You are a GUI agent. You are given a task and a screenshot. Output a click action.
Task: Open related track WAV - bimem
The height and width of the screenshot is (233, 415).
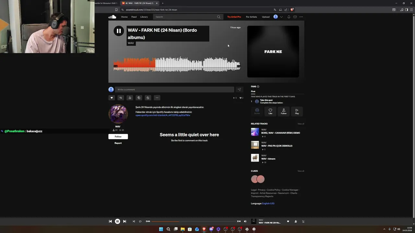(268, 159)
